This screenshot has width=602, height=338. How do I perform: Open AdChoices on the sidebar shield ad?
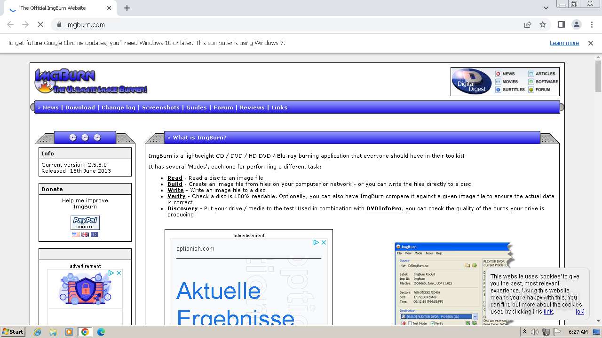[111, 273]
